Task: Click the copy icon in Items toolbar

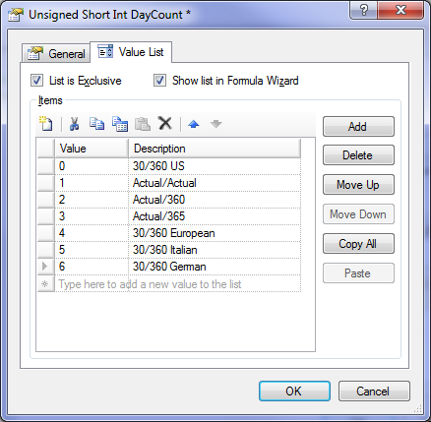Action: [x=96, y=124]
